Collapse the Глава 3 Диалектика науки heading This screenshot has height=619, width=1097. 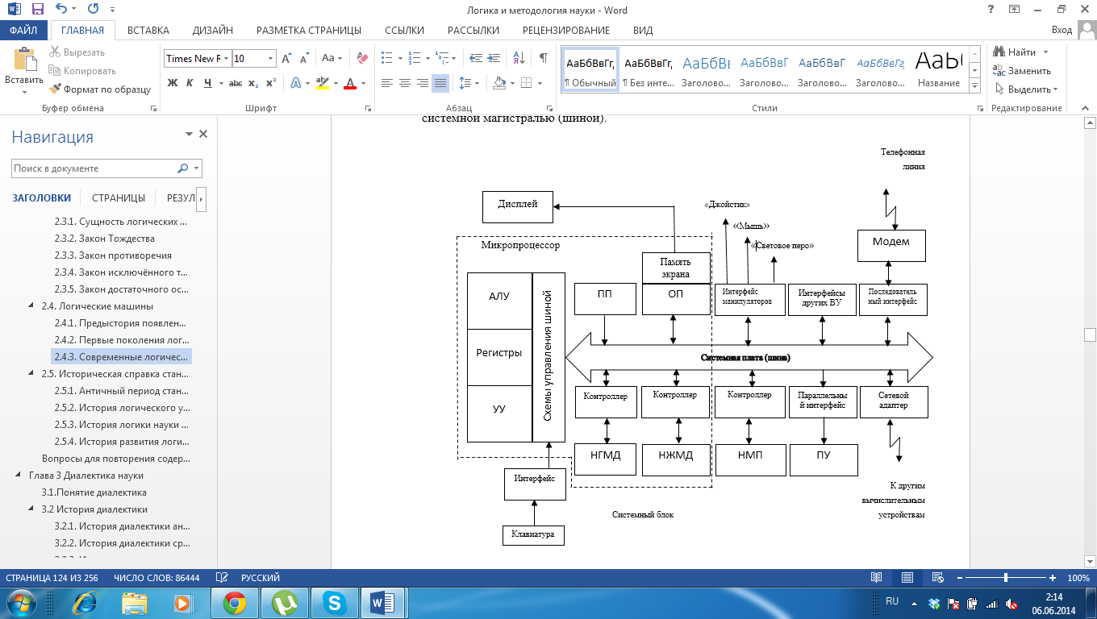pos(19,476)
